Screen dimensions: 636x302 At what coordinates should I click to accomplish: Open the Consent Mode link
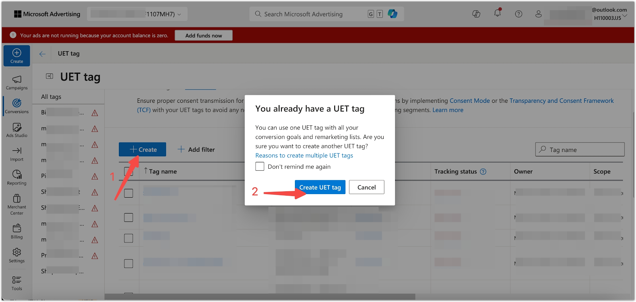click(469, 101)
